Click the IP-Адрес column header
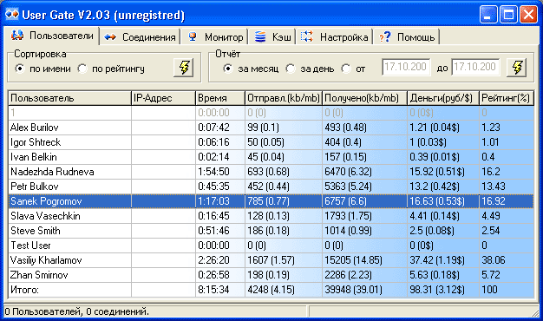The width and height of the screenshot is (543, 321). pos(163,98)
